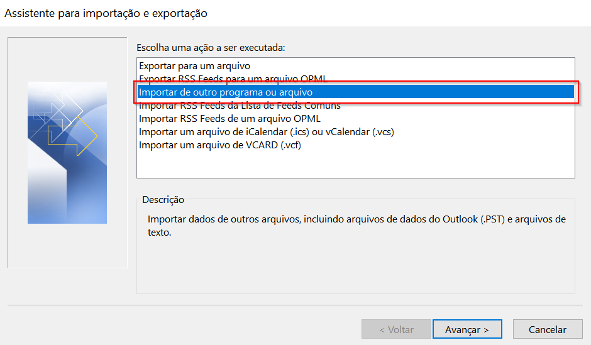
Task: Click the 'Assistente para importação e exportação' title
Action: coord(106,13)
